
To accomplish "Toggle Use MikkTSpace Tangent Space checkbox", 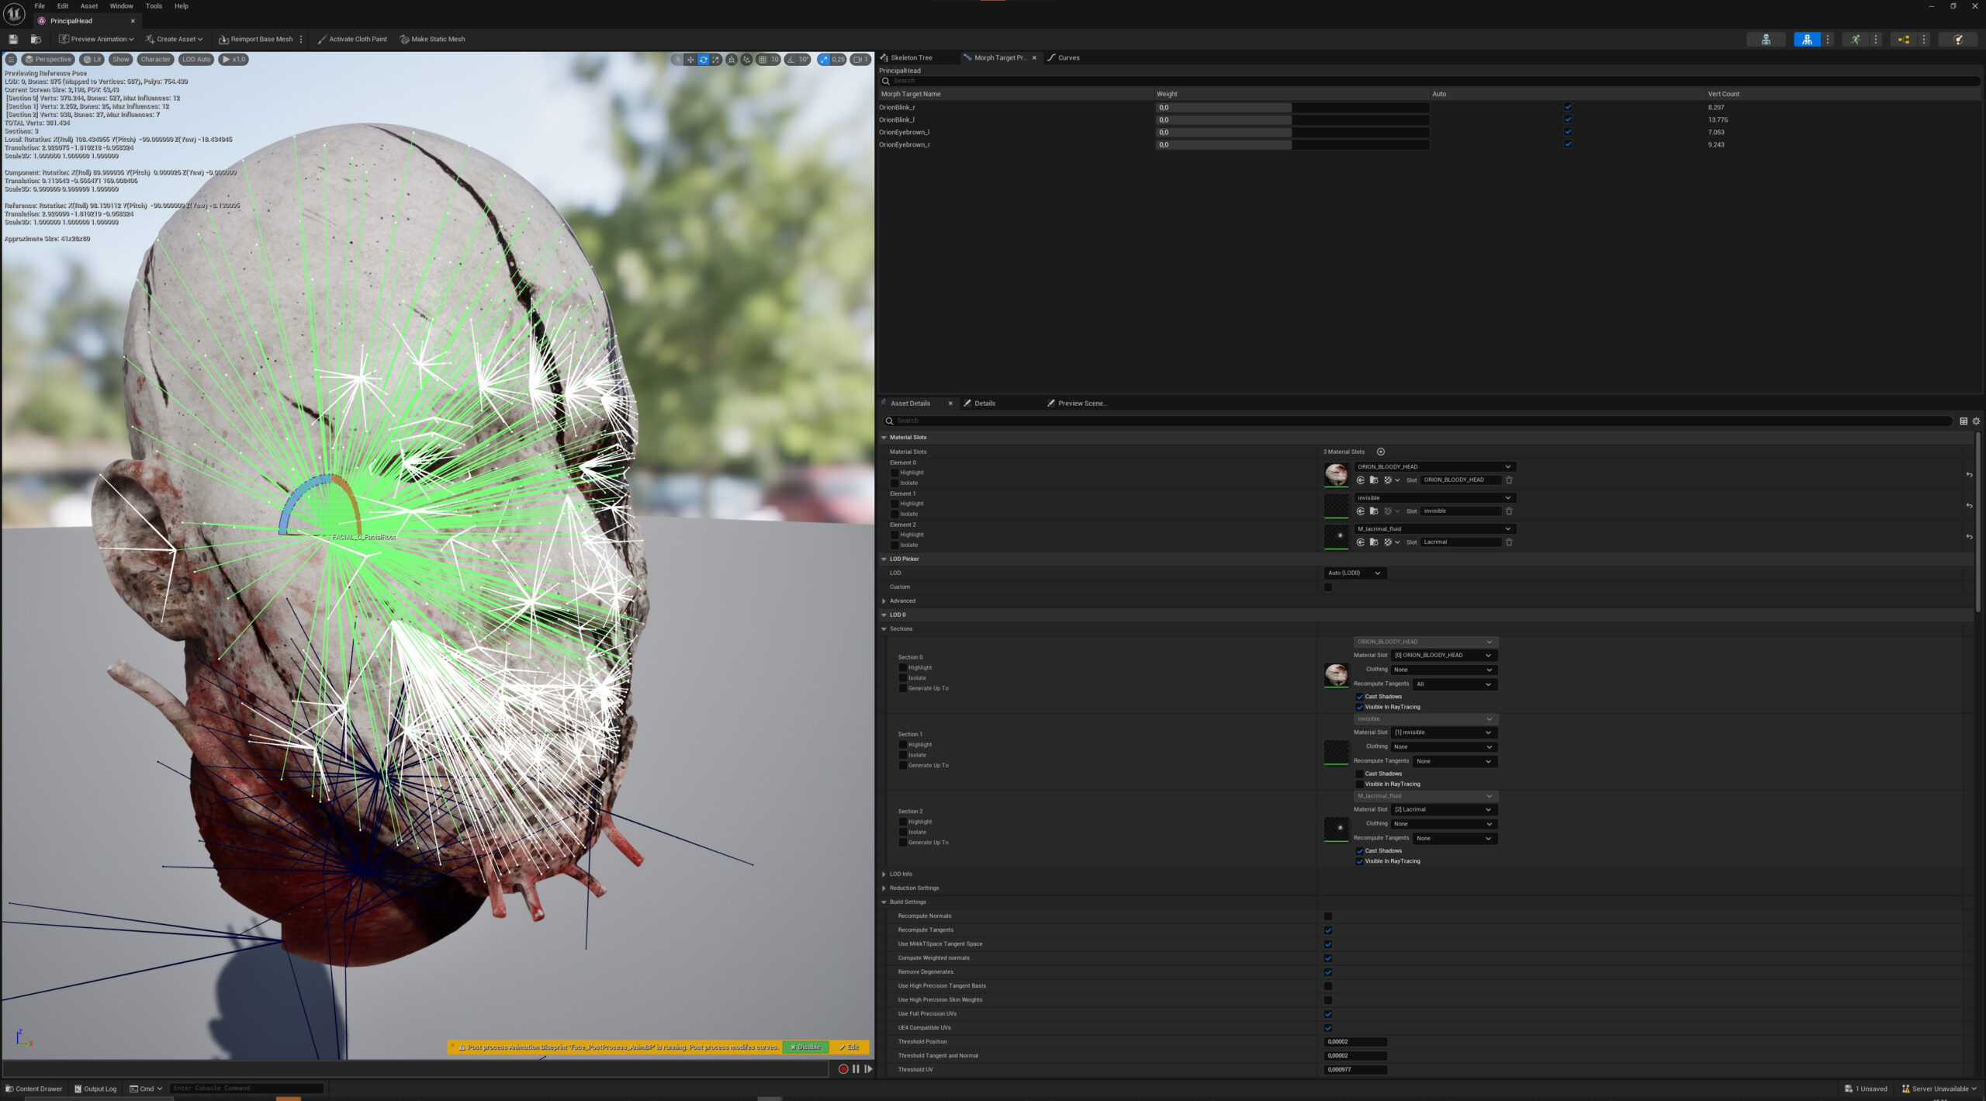I will [1328, 944].
